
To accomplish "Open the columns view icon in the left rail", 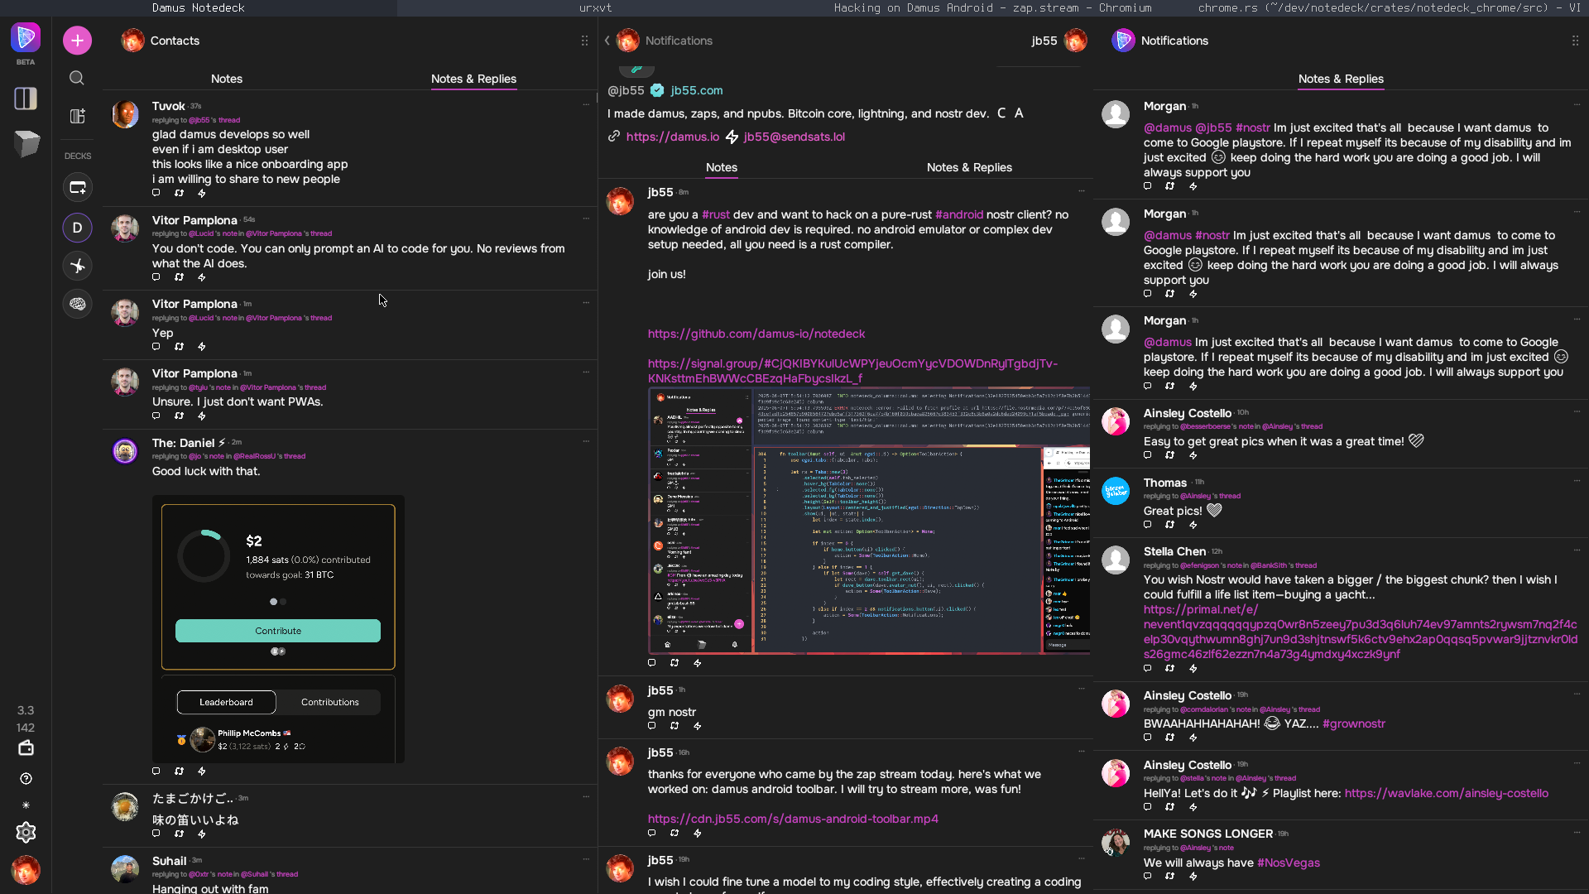I will pyautogui.click(x=26, y=99).
